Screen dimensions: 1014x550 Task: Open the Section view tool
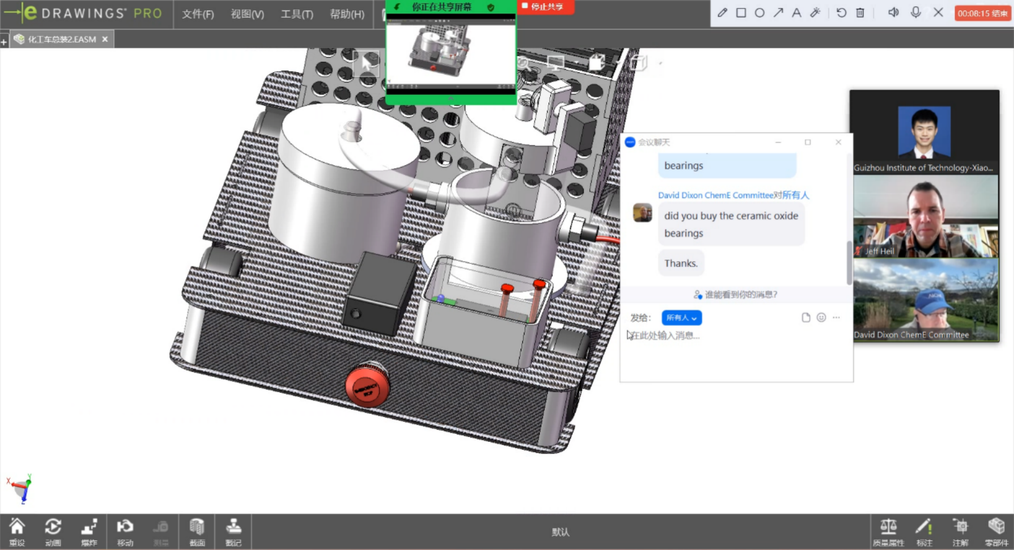point(197,530)
